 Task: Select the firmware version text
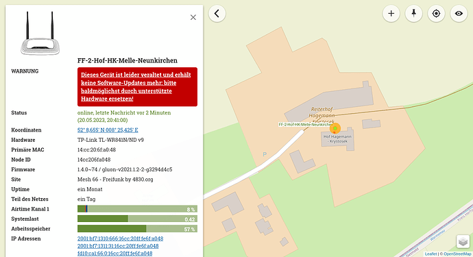[125, 169]
